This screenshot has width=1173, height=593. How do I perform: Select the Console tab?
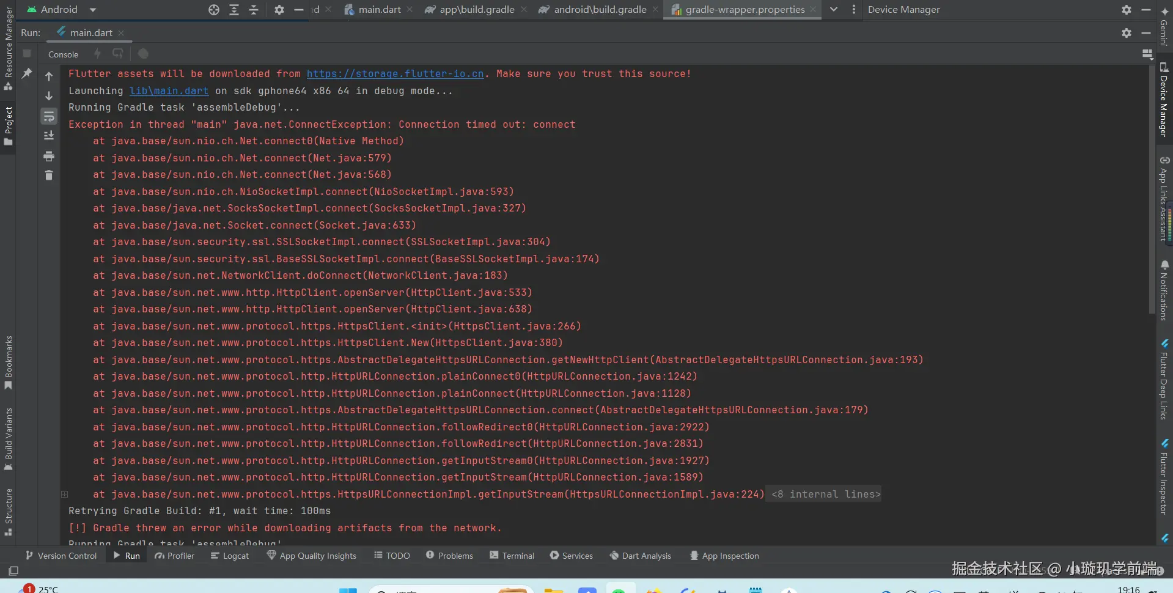pyautogui.click(x=63, y=54)
